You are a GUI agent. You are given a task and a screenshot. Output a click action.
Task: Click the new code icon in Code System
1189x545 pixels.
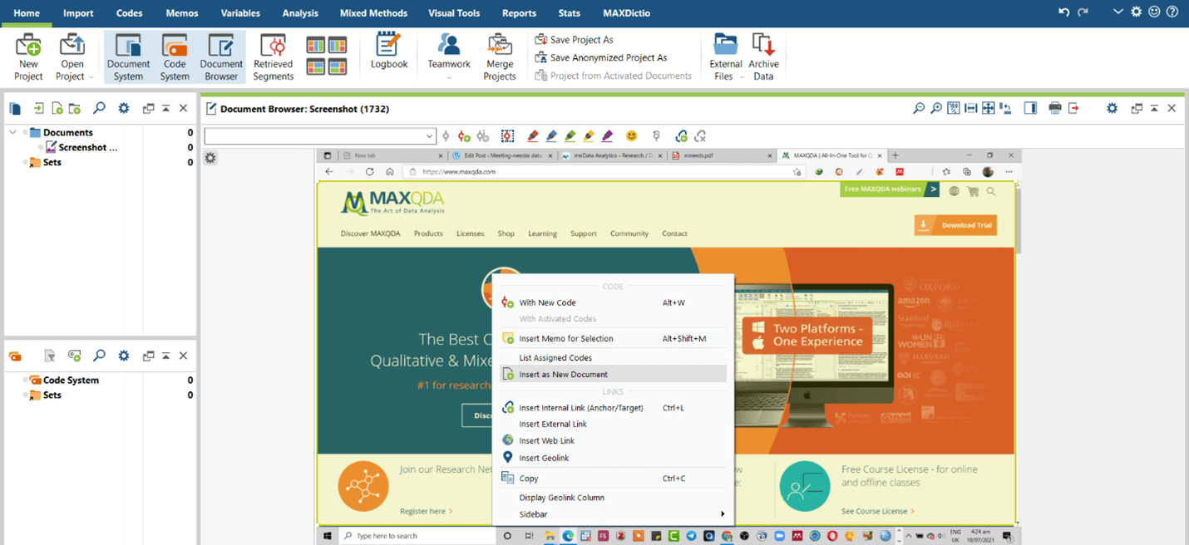point(75,356)
